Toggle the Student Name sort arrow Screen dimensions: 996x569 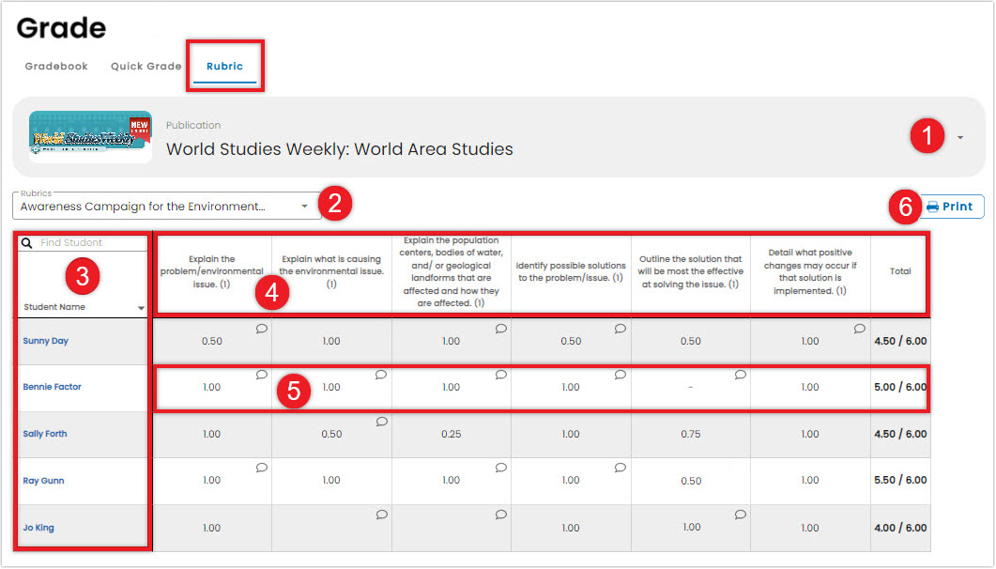pos(141,308)
